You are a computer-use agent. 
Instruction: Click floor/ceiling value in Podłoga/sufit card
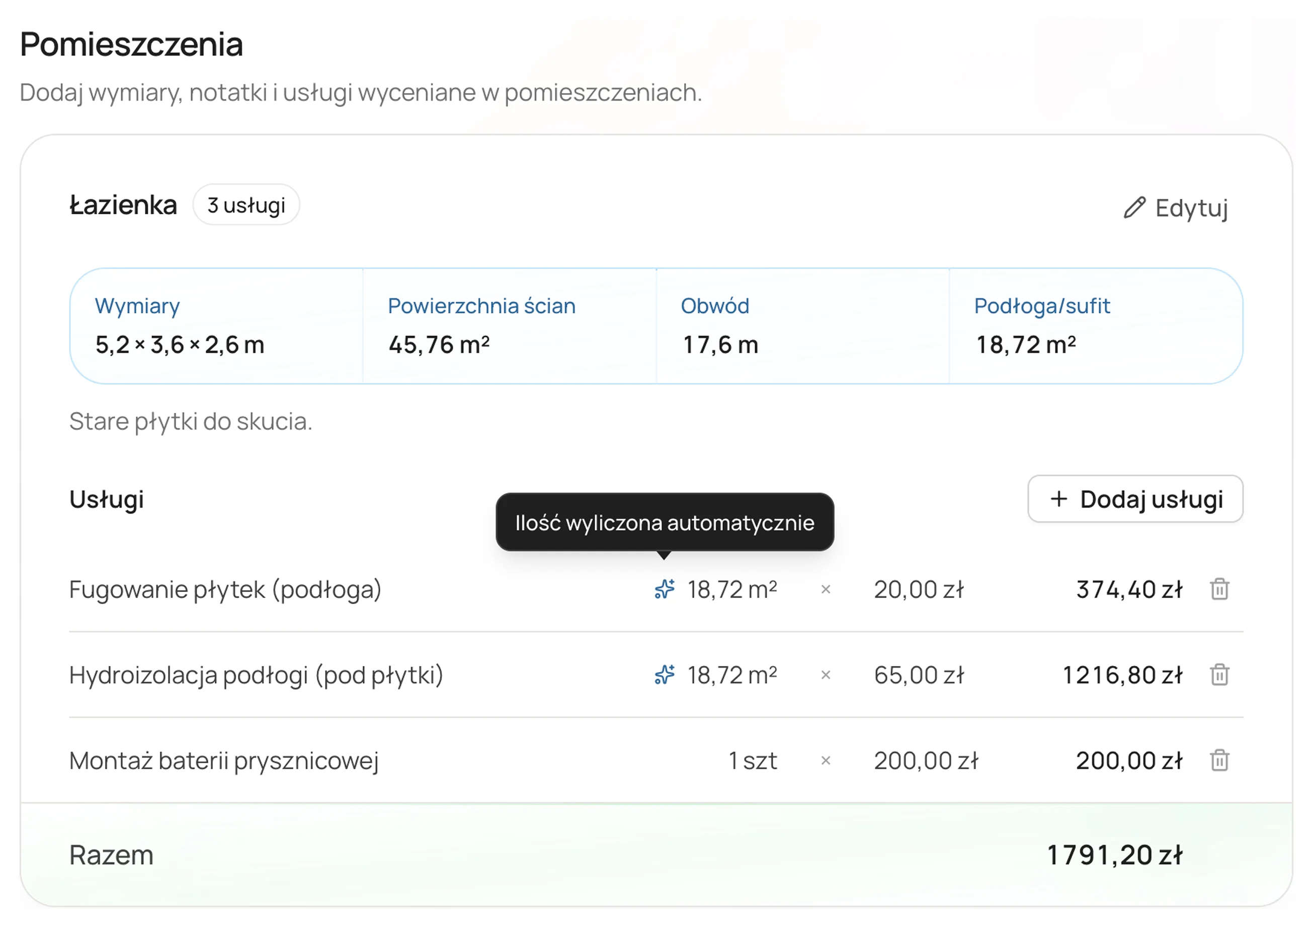click(1025, 345)
